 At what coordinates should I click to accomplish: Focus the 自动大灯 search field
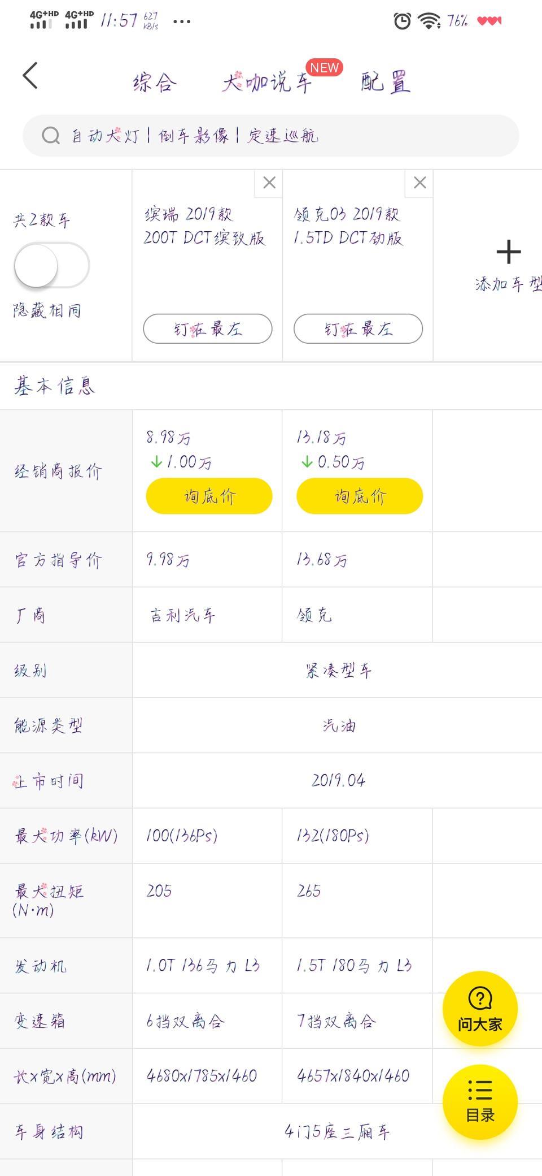pyautogui.click(x=271, y=136)
